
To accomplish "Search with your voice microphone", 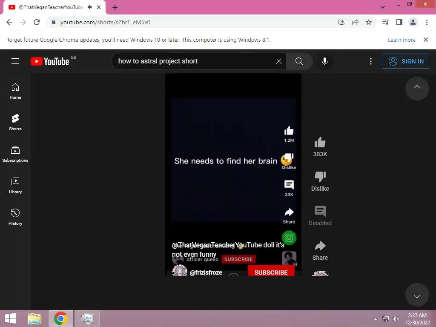I will point(325,61).
